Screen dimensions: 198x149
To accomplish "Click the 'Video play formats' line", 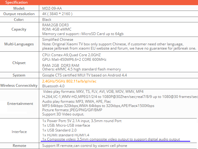I will point(93,92).
